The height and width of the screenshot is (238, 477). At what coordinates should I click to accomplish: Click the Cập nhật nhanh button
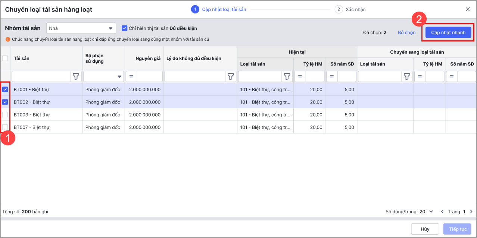[x=448, y=33]
